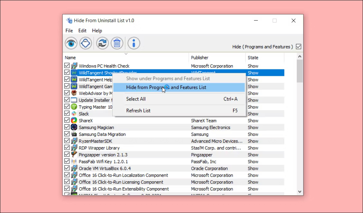Click disabled Show under Programs and Features List
Viewport: 363px width, 213px height.
click(179, 79)
